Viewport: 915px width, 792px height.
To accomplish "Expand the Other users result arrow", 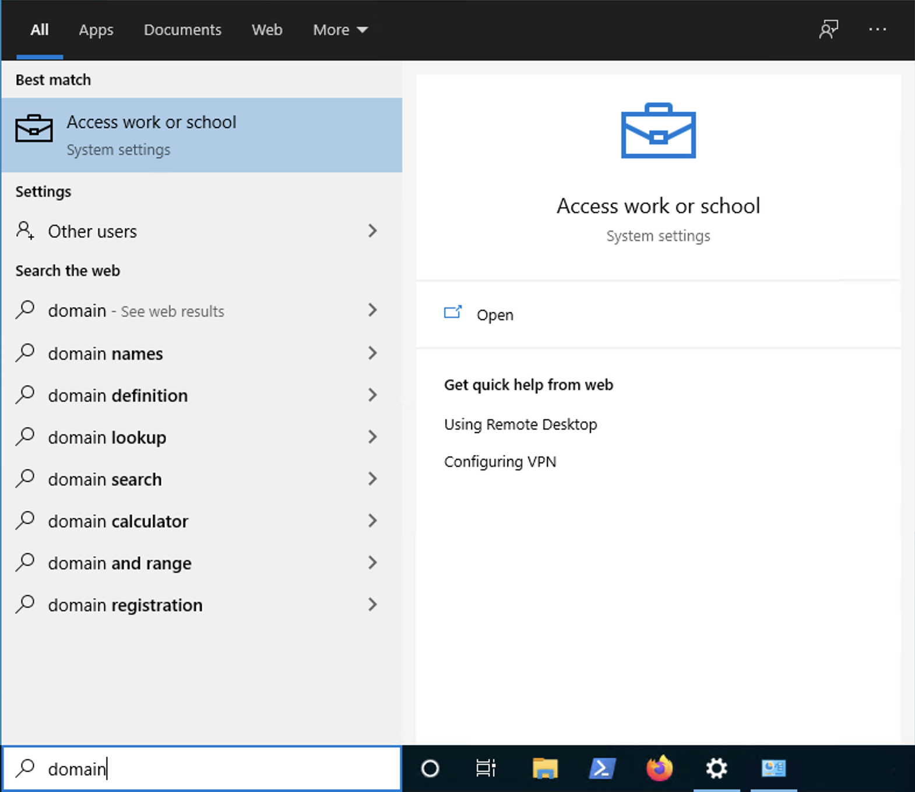I will [373, 231].
